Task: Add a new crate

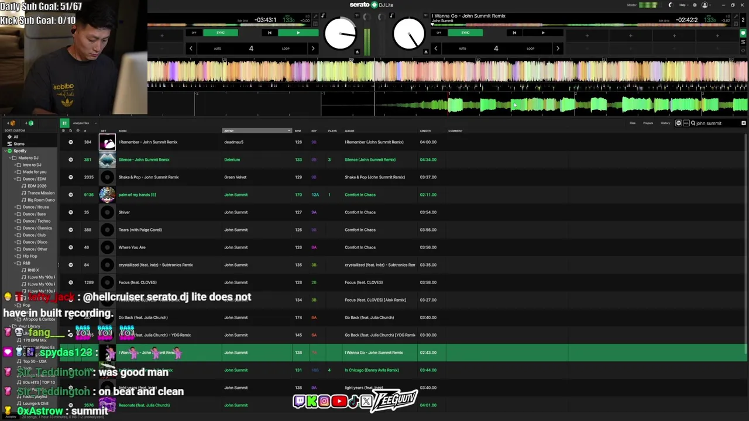Action: coord(12,123)
